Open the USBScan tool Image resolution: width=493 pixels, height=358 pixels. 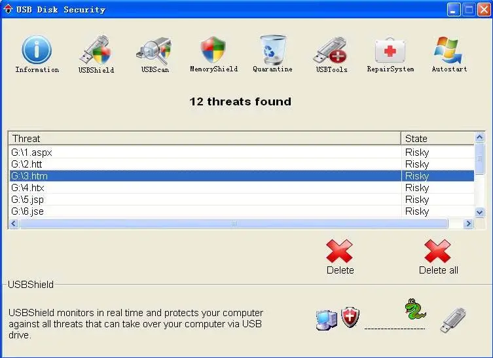[x=155, y=54]
